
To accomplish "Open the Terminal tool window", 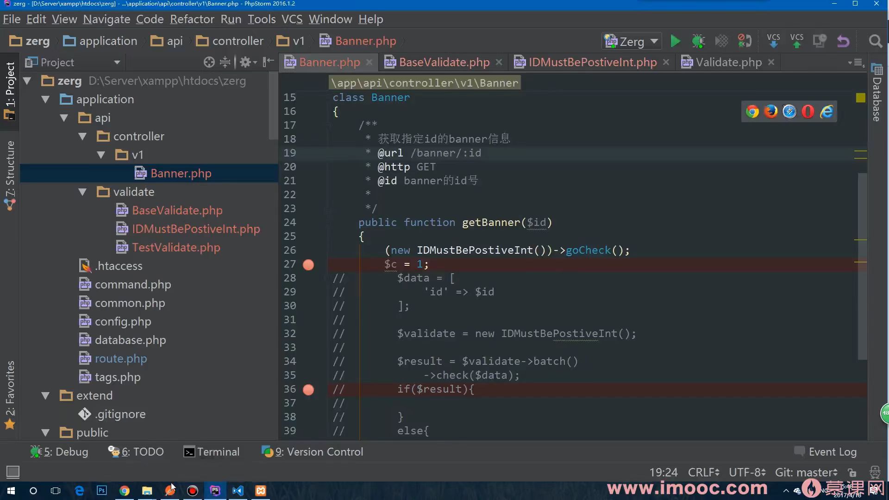I will (212, 452).
